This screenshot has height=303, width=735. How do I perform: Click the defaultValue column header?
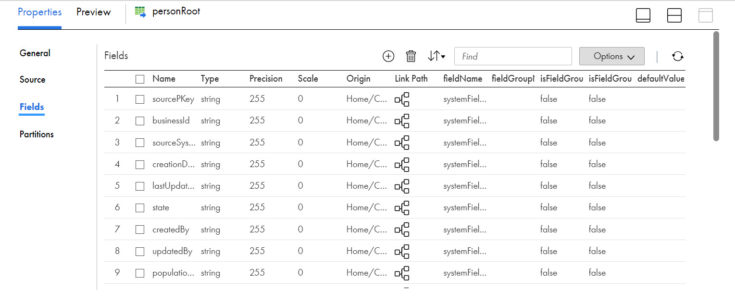661,79
